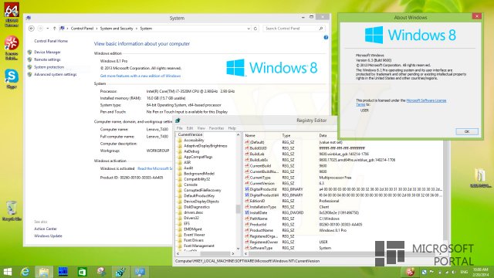
Task: Open the taskbar clock and date
Action: tap(480, 272)
